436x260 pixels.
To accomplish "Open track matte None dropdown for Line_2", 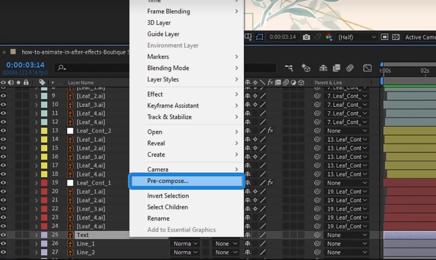I will (x=226, y=252).
